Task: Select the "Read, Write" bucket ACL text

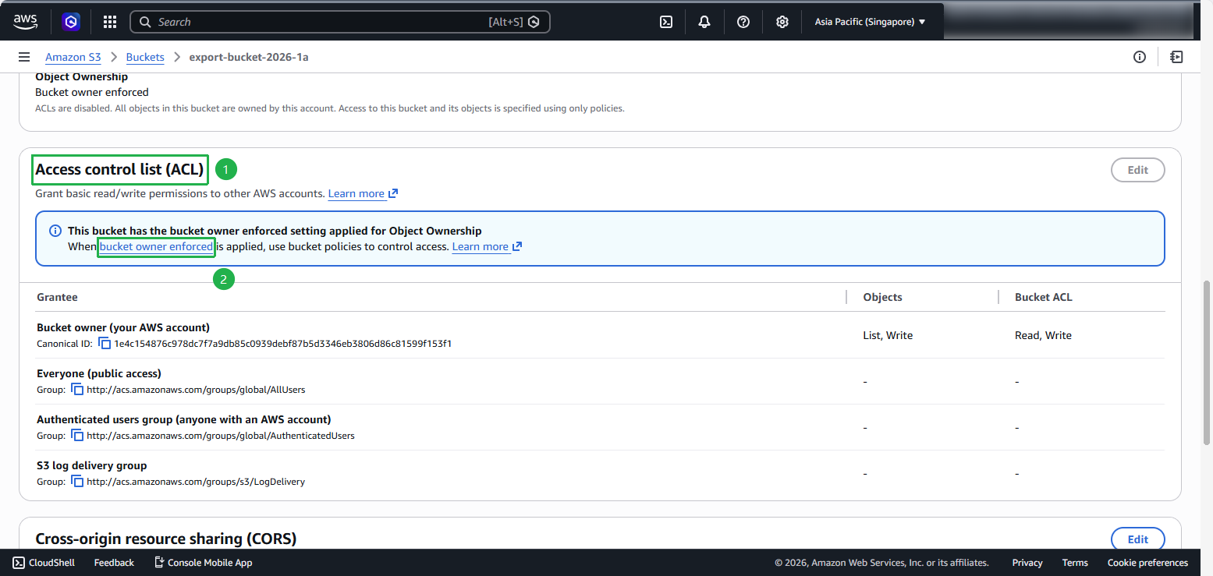Action: 1043,335
